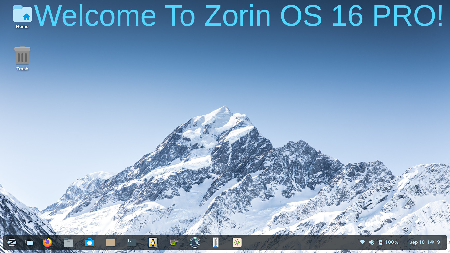This screenshot has height=253, width=450.
Task: Click the tan square app icon
Action: click(x=111, y=242)
